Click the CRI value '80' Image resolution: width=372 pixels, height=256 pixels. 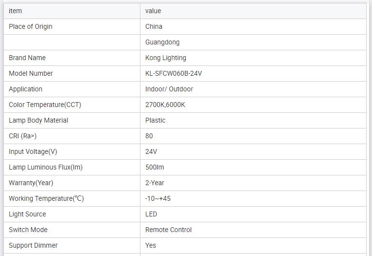pyautogui.click(x=149, y=136)
